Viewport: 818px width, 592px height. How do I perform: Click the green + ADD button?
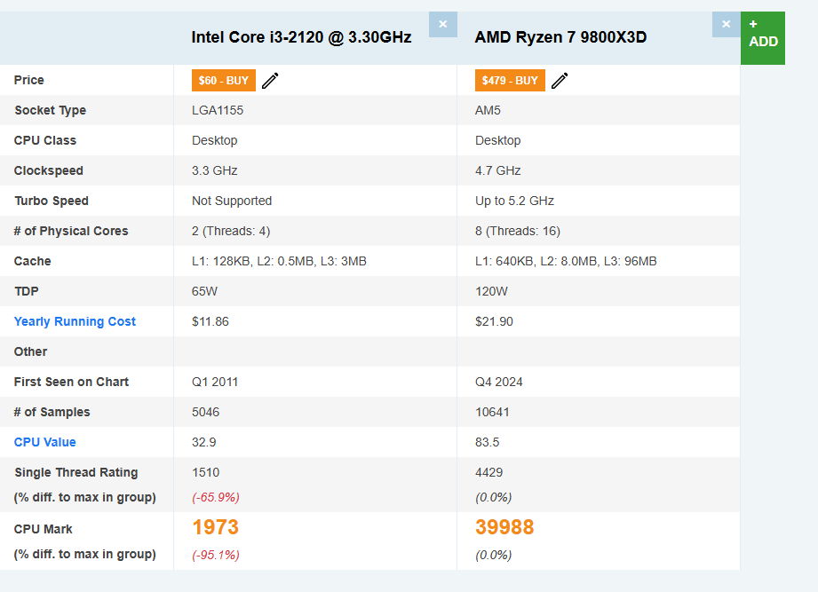click(763, 38)
